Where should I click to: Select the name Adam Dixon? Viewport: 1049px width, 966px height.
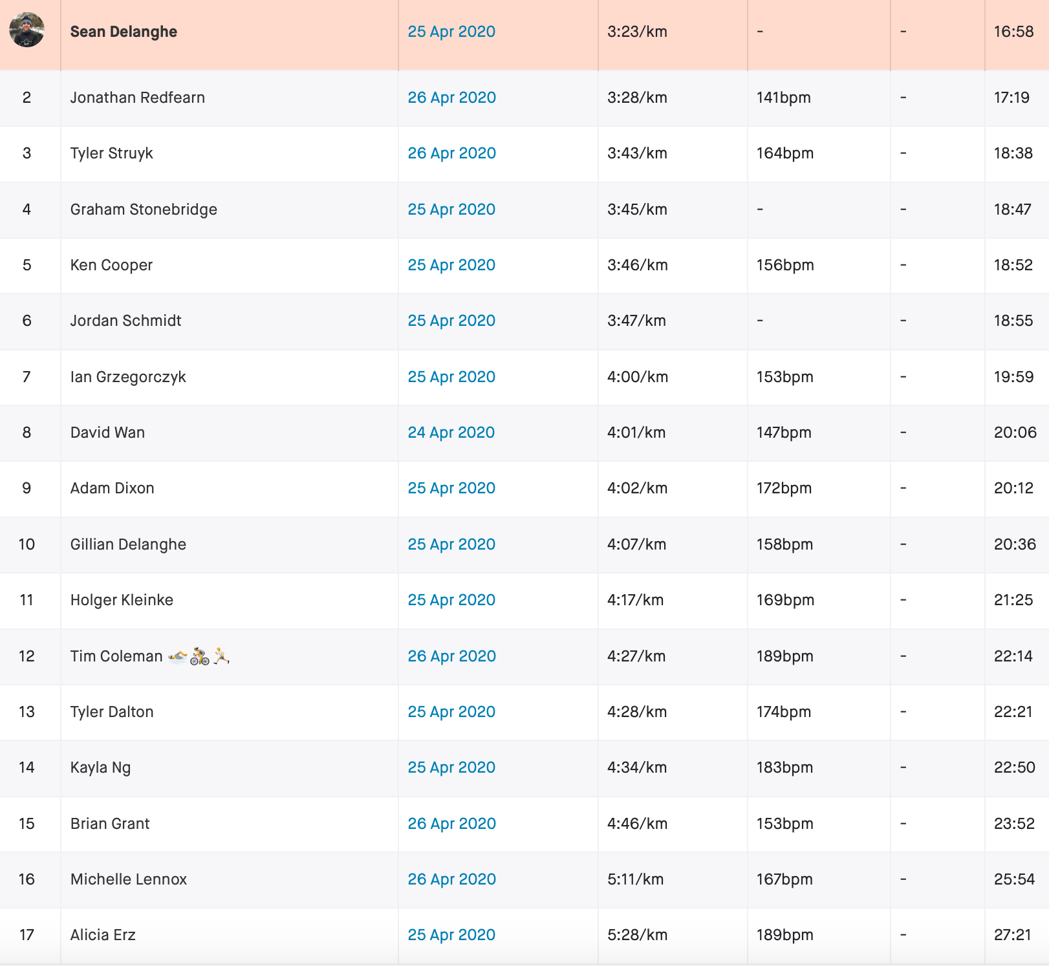[113, 488]
